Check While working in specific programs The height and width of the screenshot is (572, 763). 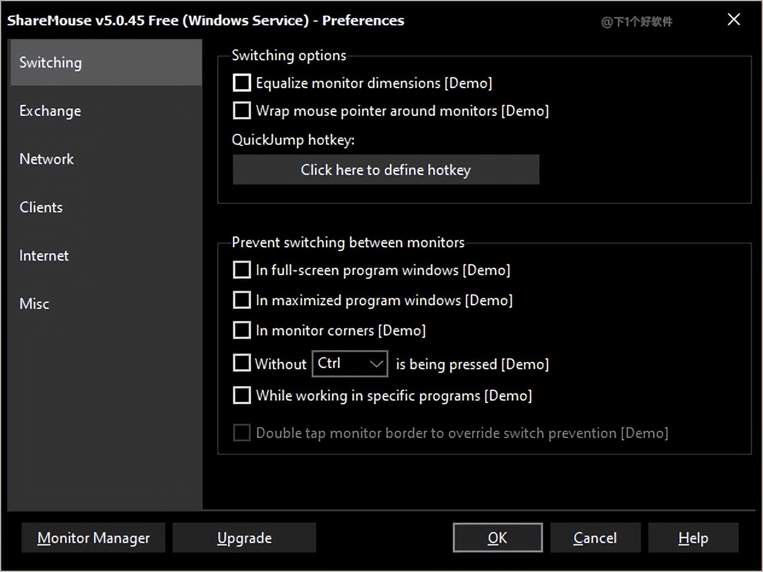(x=242, y=395)
